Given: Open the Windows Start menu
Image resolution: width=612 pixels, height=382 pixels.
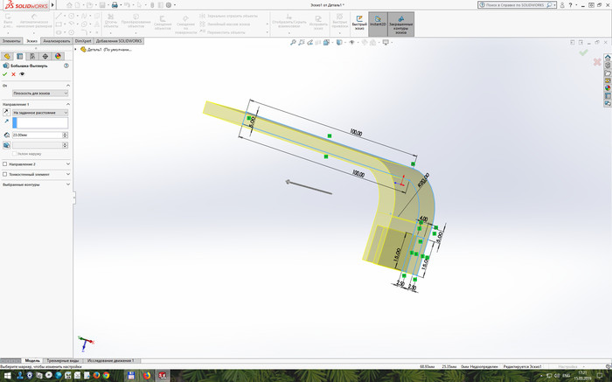Looking at the screenshot, I should point(6,375).
